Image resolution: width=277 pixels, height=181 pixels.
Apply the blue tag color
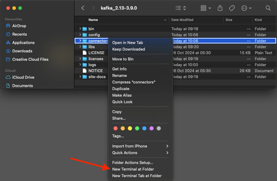(x=144, y=128)
